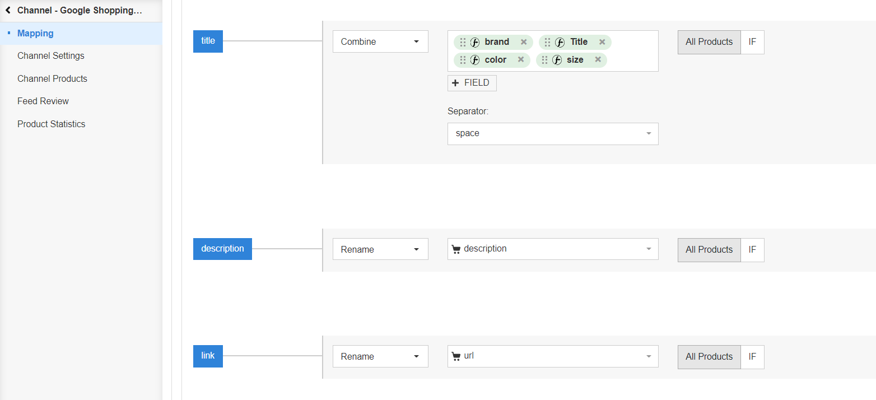This screenshot has height=400, width=876.
Task: Remove the color field chip
Action: point(521,60)
